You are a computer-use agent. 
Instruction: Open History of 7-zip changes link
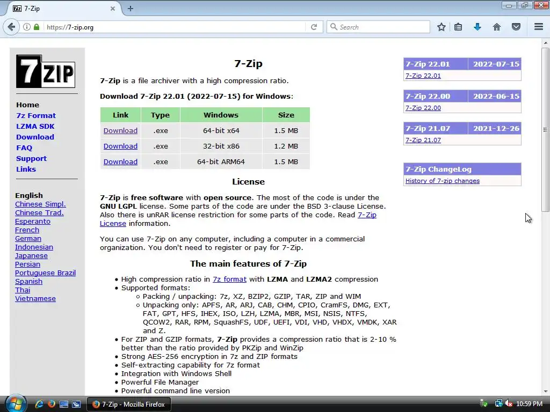(443, 181)
